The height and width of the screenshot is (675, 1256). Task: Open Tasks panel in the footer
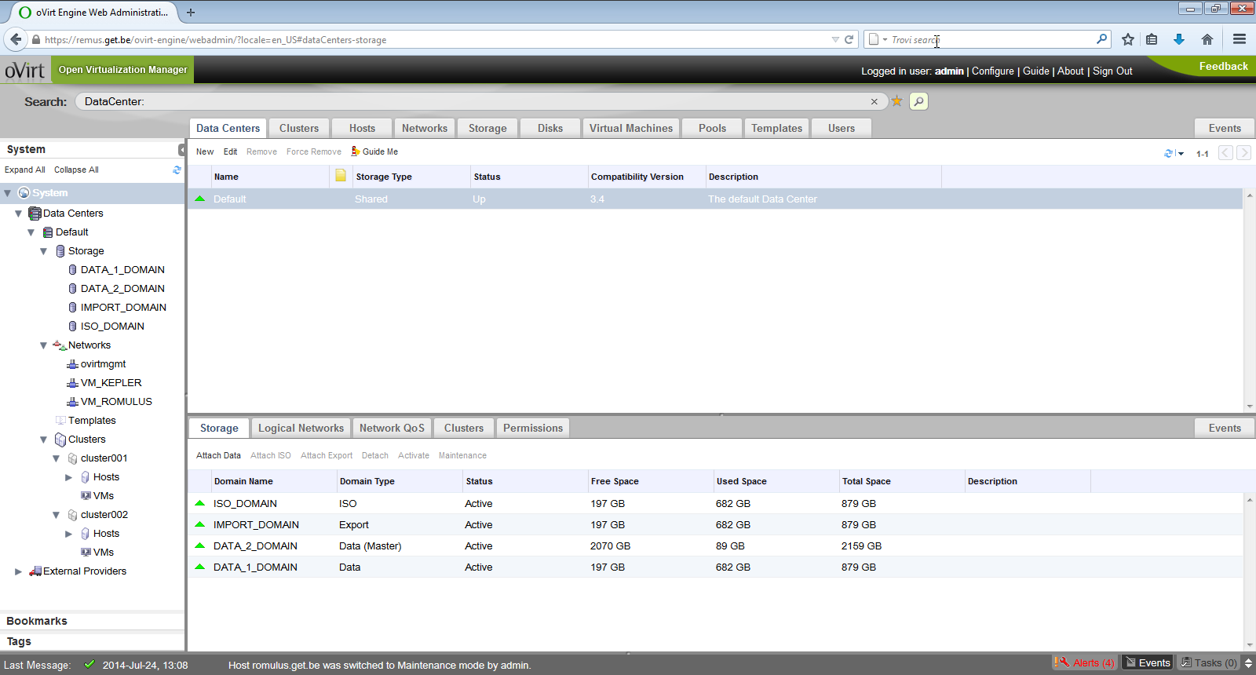(1209, 662)
